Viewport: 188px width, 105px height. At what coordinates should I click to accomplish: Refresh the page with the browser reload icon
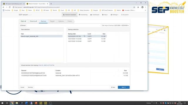coord(10,7)
